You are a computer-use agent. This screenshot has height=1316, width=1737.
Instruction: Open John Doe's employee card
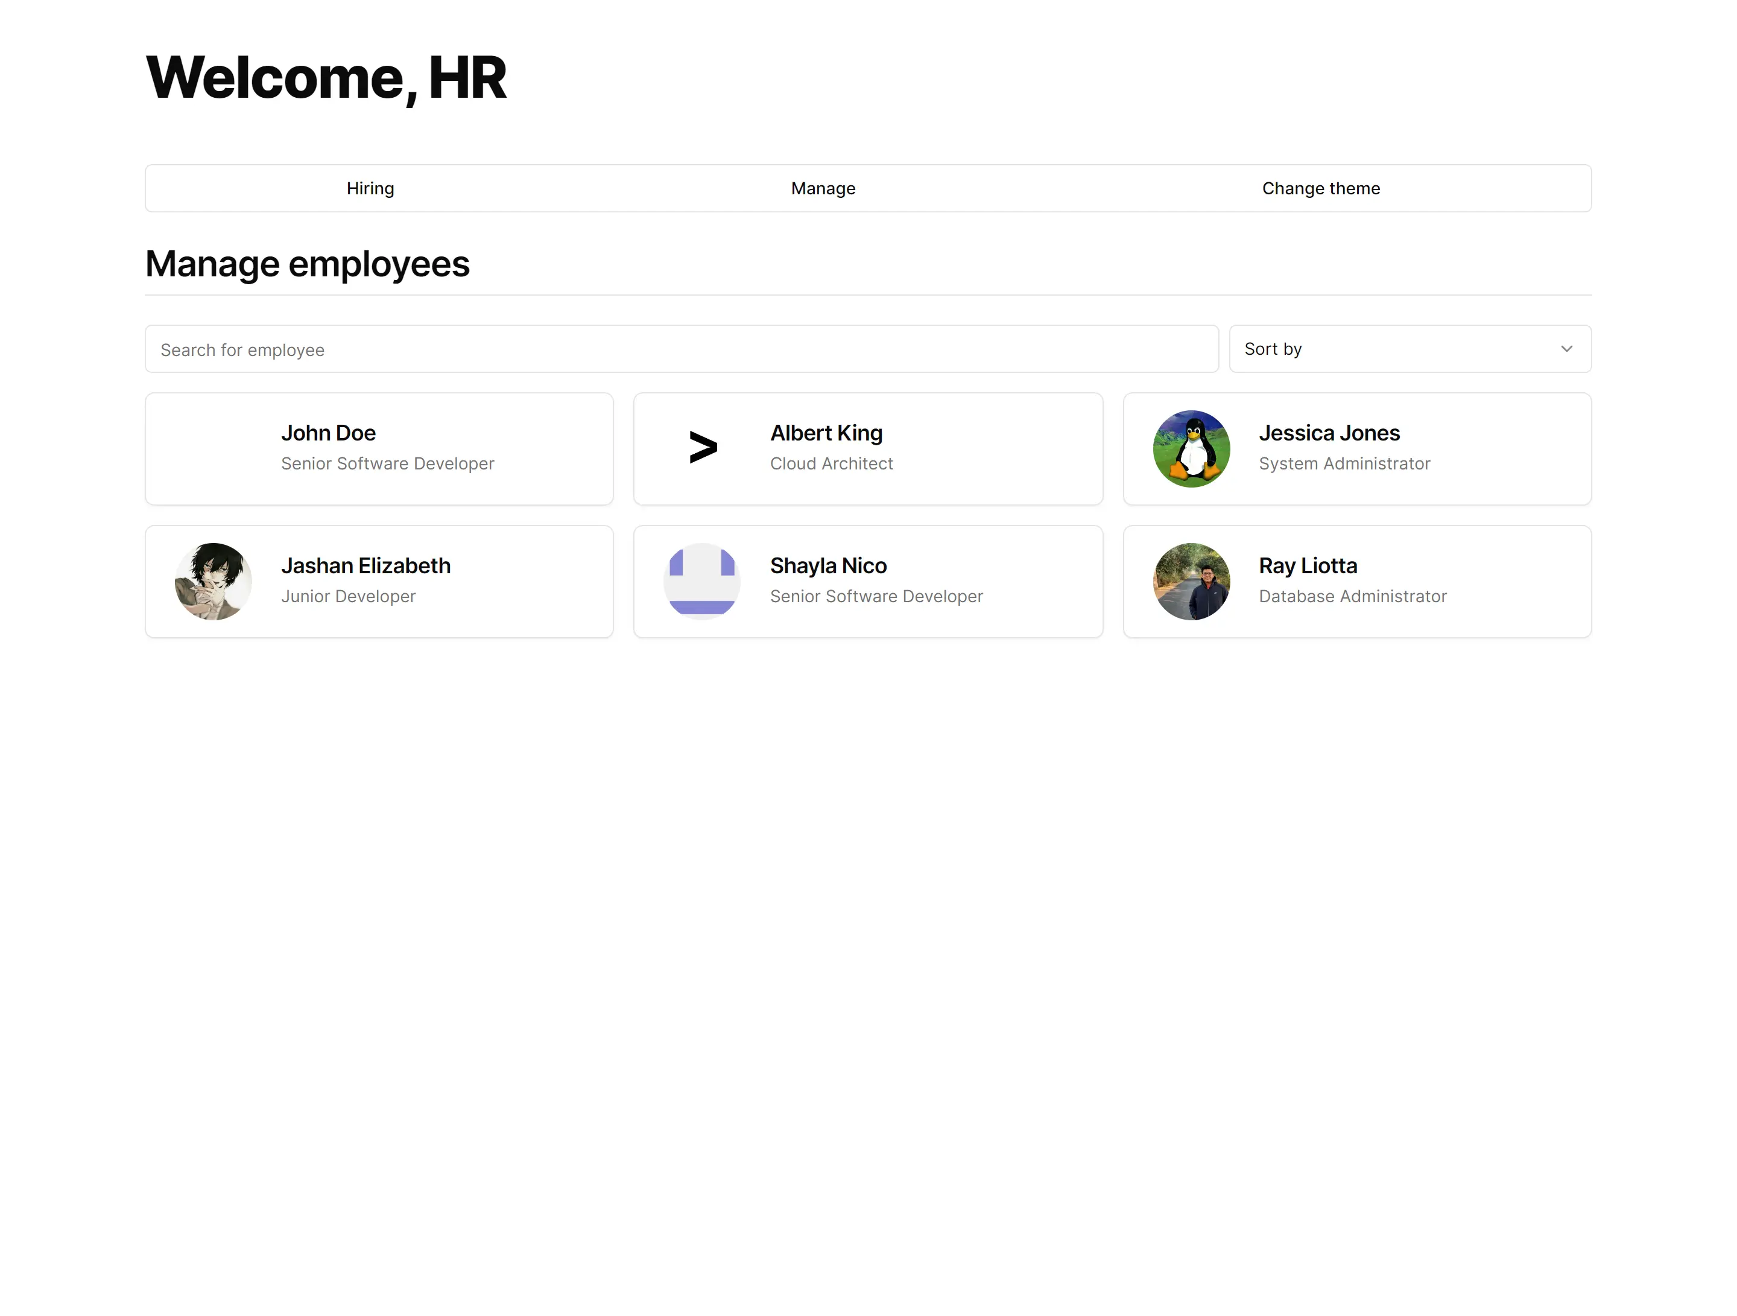pyautogui.click(x=379, y=448)
